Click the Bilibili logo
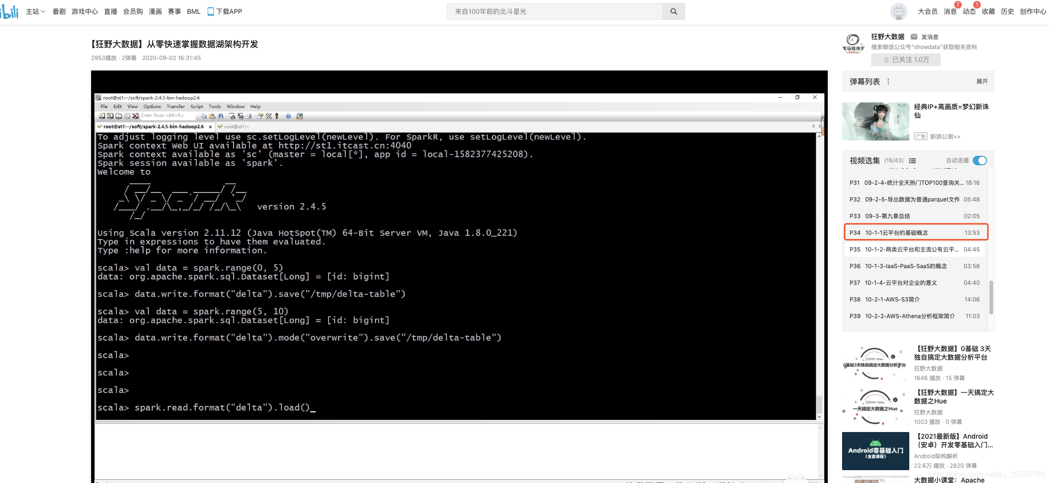The width and height of the screenshot is (1049, 483). pyautogui.click(x=10, y=11)
